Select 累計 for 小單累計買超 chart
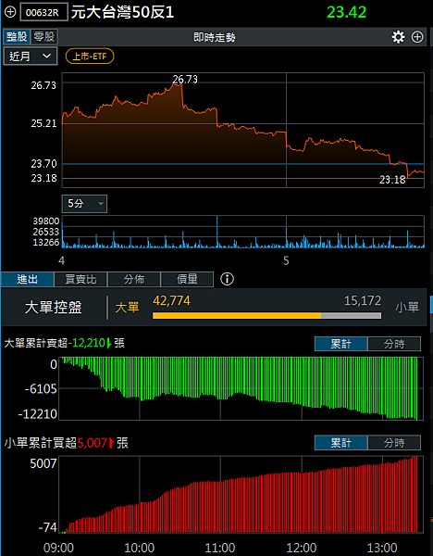The height and width of the screenshot is (556, 433). click(341, 443)
